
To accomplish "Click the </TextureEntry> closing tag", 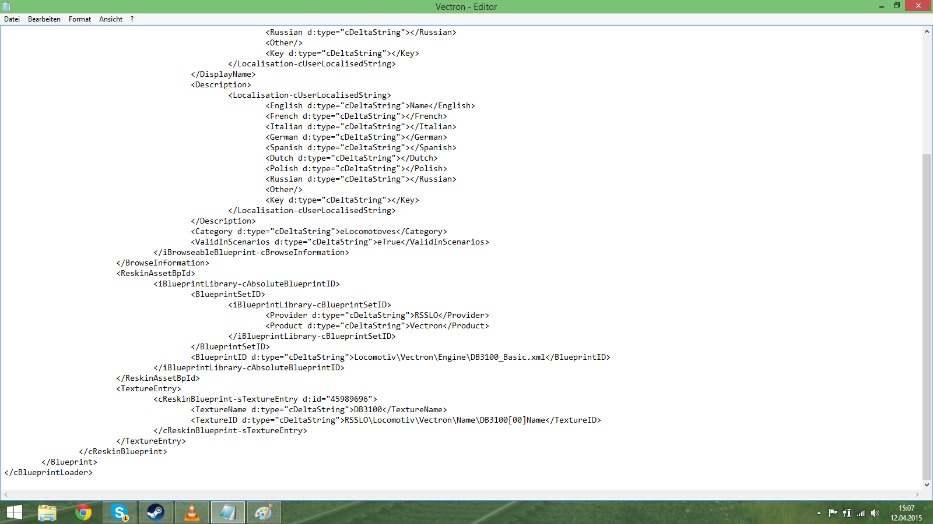I will click(x=151, y=441).
